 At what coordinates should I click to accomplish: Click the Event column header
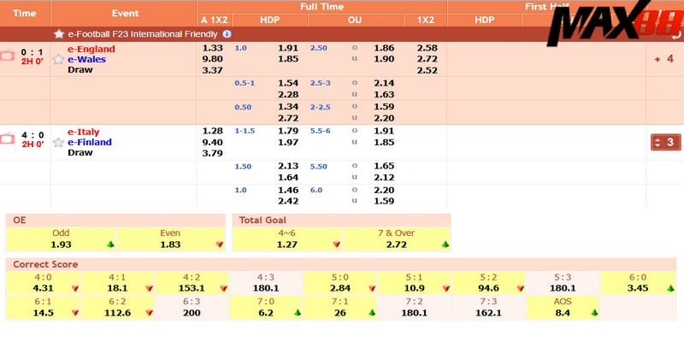pyautogui.click(x=125, y=13)
